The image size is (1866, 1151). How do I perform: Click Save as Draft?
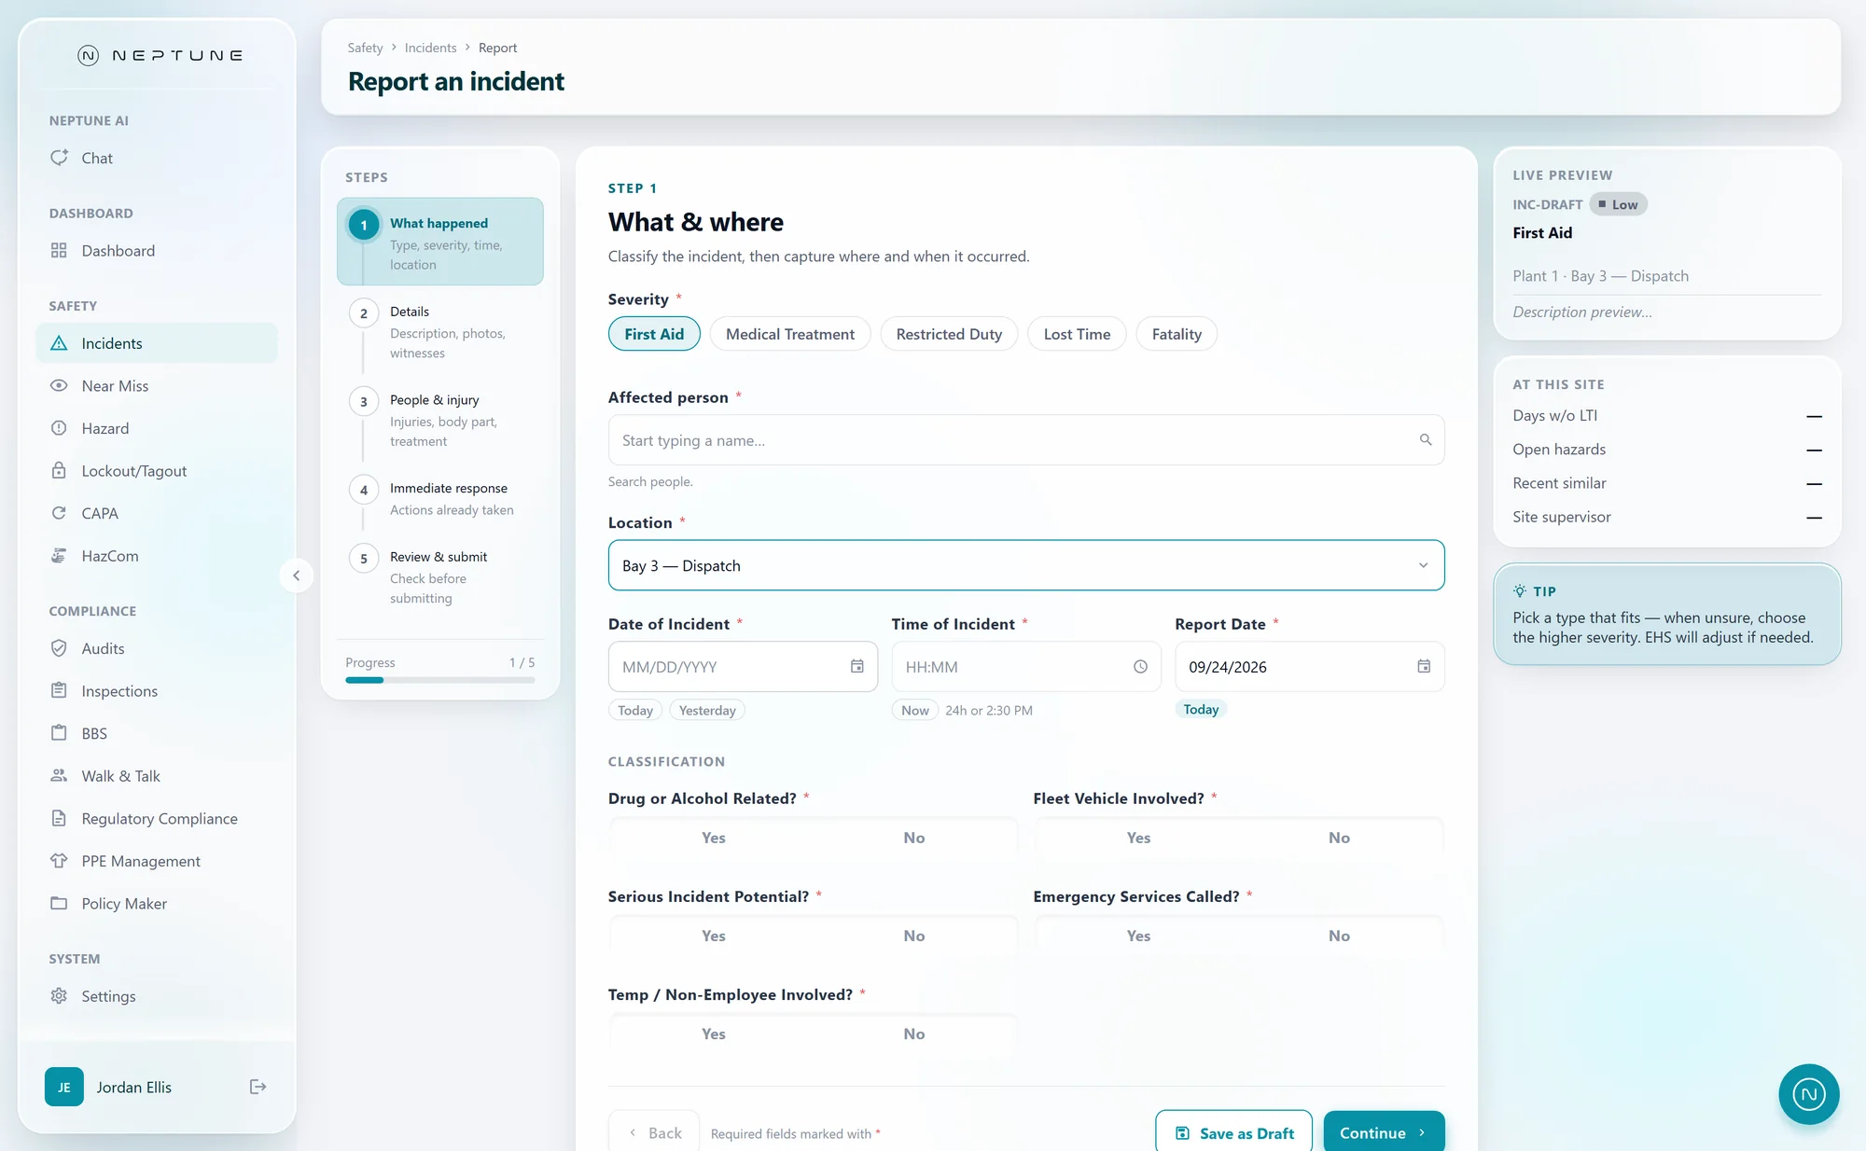pos(1233,1132)
